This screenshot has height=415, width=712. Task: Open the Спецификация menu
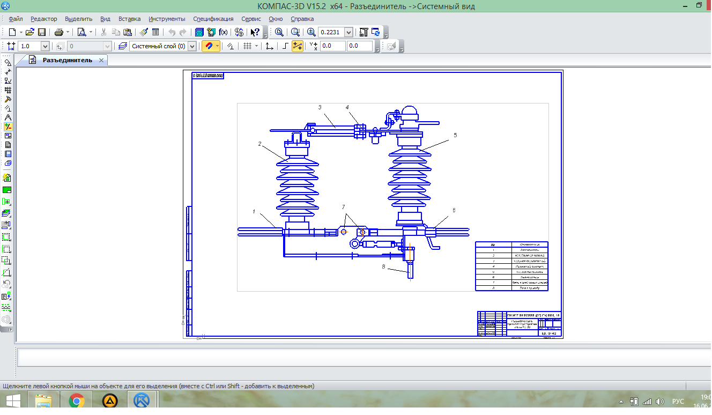point(213,19)
